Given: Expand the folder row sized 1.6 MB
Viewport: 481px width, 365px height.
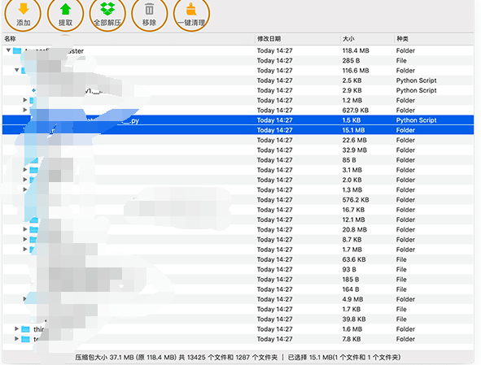Looking at the screenshot, I should point(16,329).
